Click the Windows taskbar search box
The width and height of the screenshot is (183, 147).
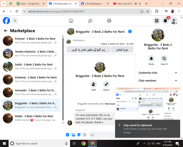[x=39, y=143]
